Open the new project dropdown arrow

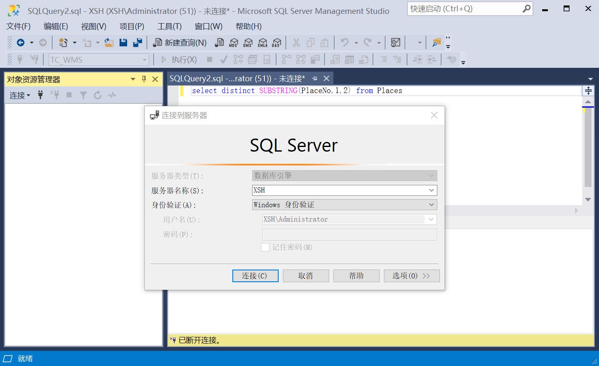tap(75, 43)
